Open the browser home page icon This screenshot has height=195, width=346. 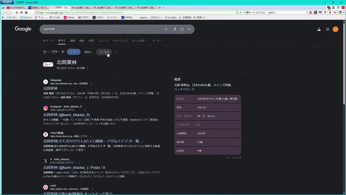[x=21, y=12]
